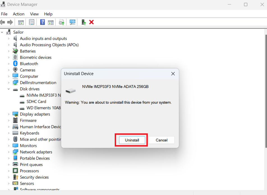267x195 pixels.
Task: Confirm with the Uninstall button
Action: tap(132, 140)
